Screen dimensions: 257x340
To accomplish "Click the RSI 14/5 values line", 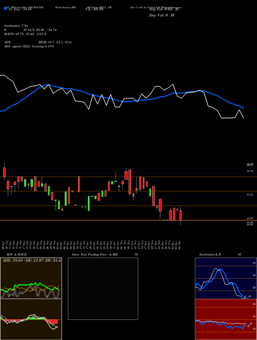I will coord(30,30).
